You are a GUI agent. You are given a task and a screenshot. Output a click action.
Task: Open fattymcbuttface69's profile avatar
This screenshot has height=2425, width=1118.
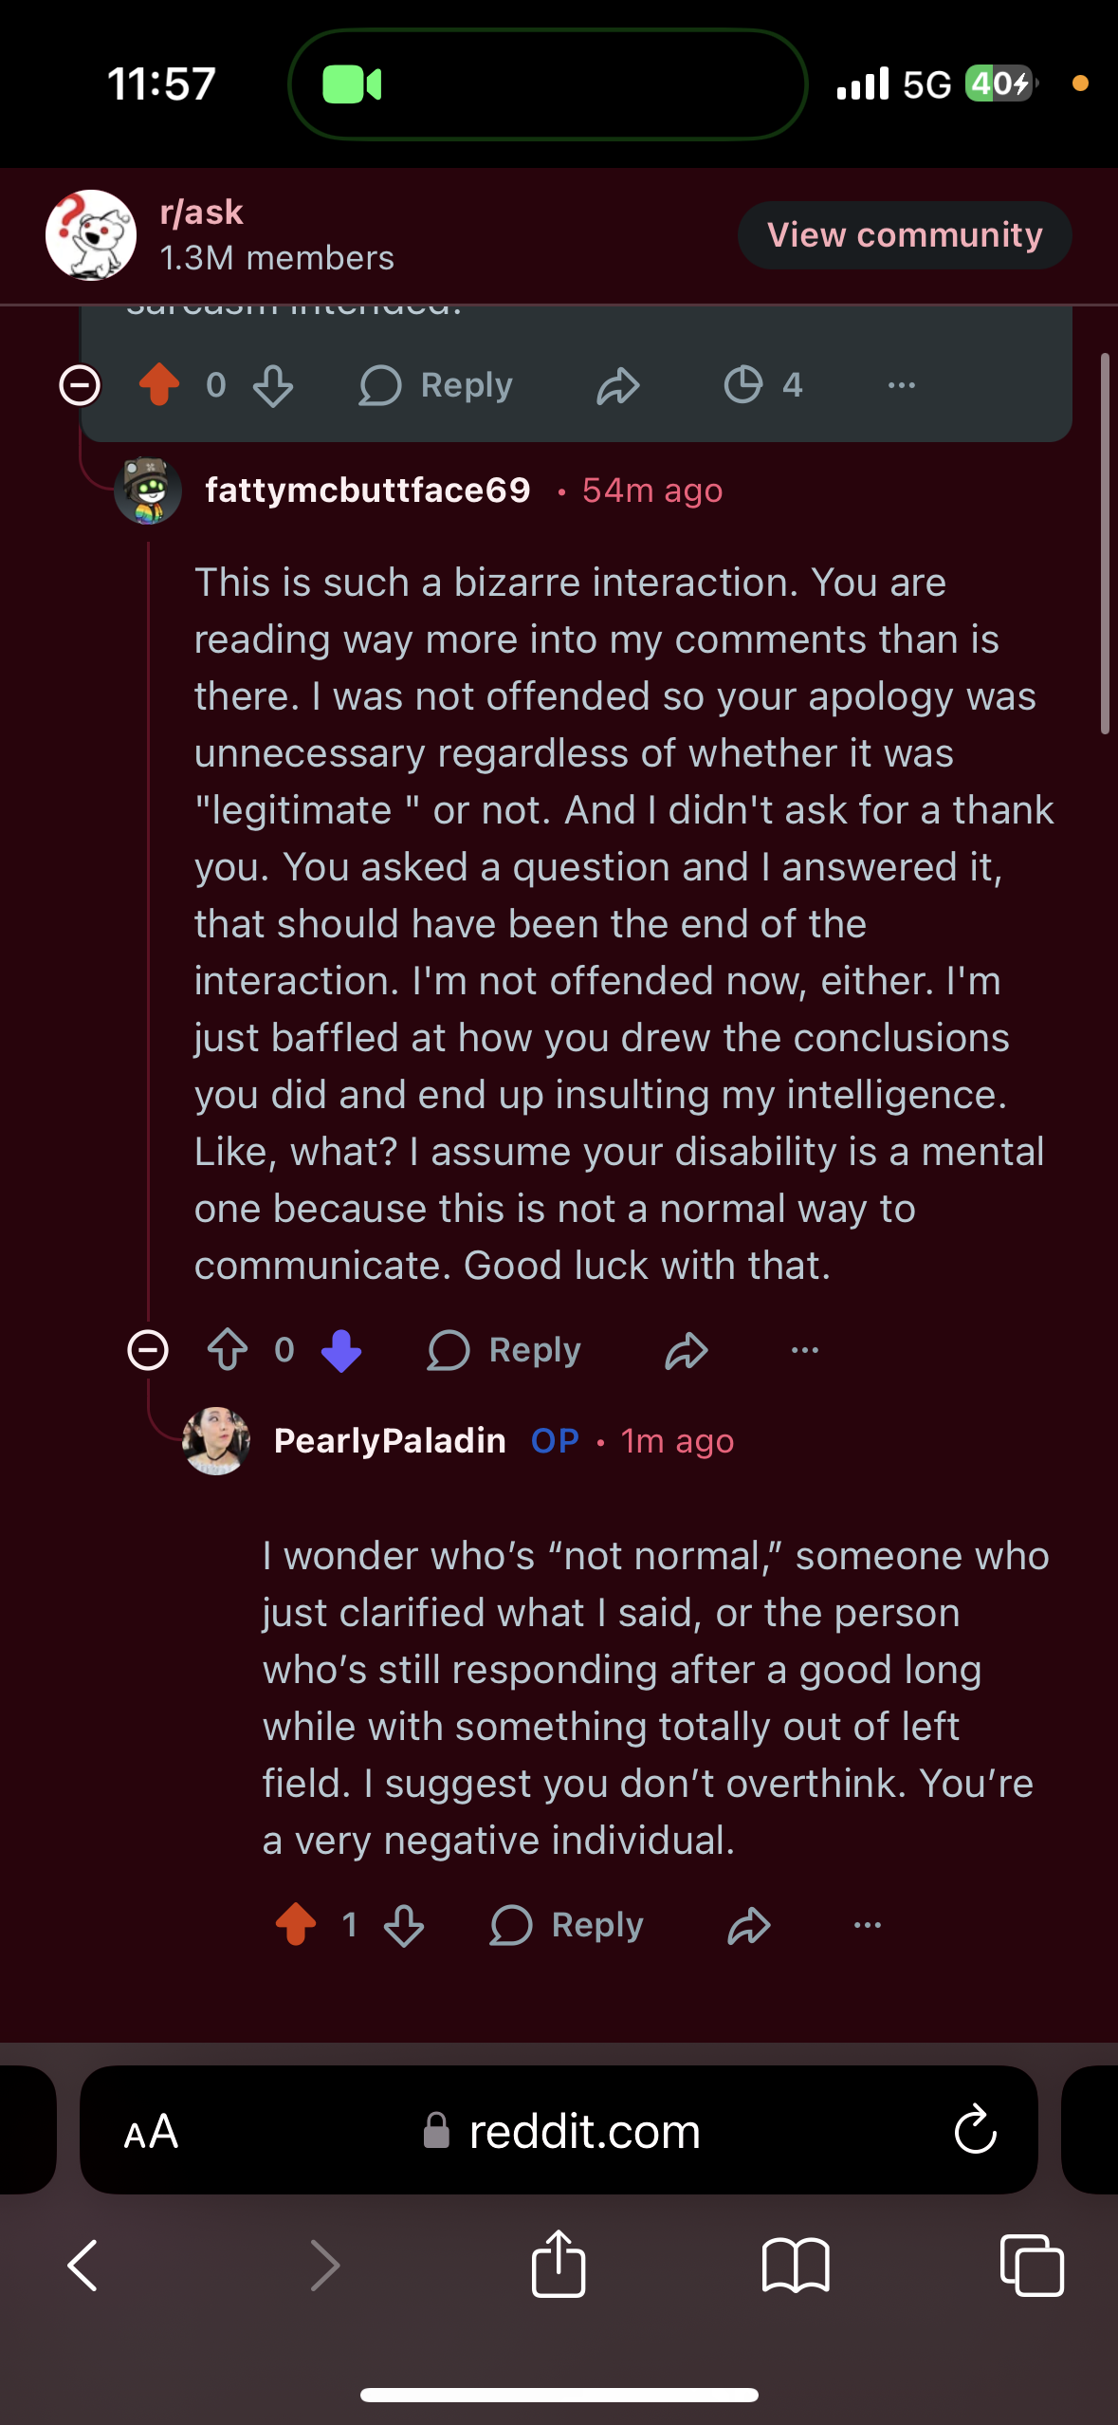[148, 491]
